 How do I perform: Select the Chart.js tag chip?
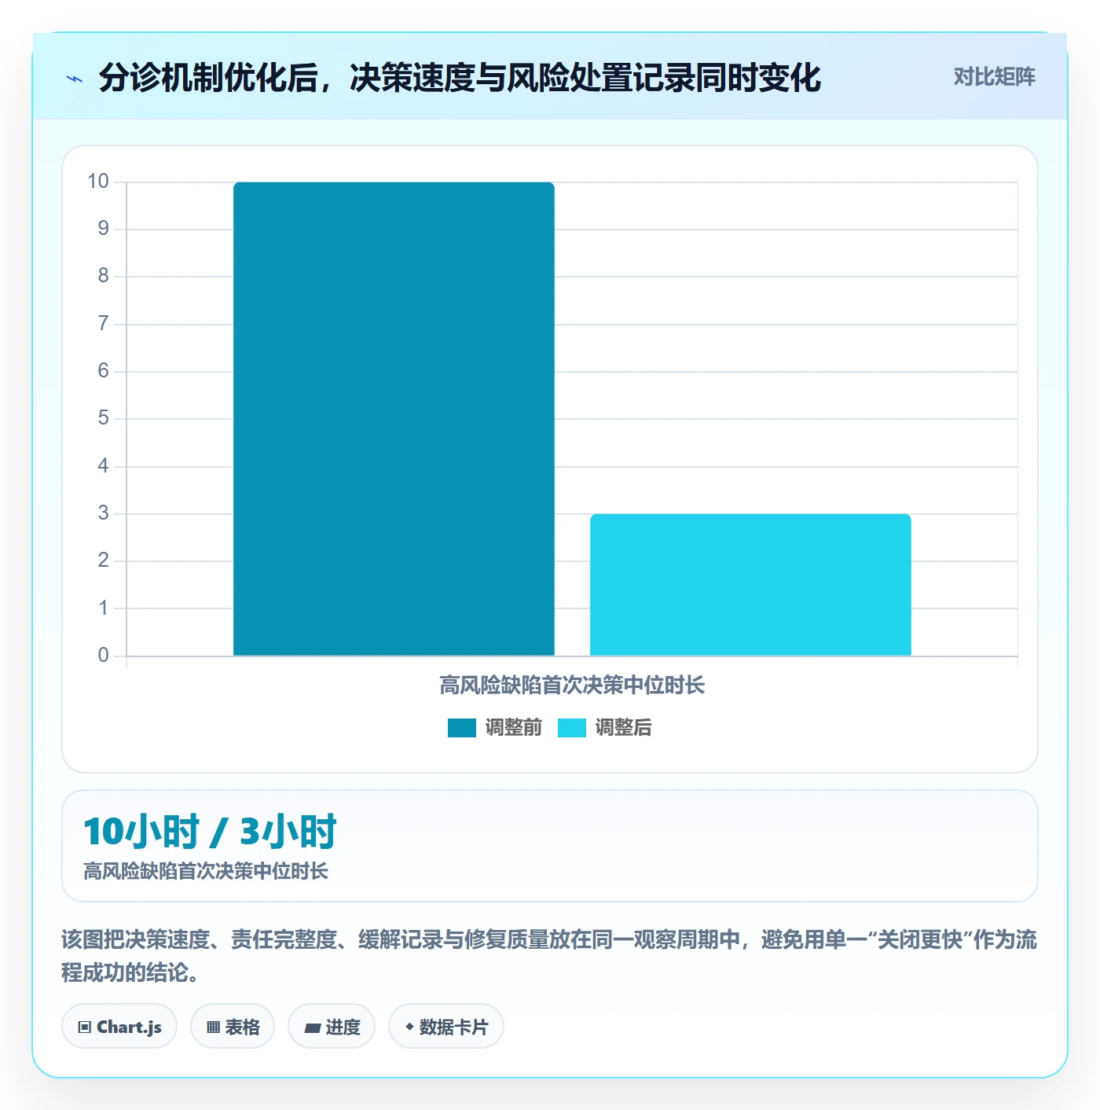pos(119,1027)
